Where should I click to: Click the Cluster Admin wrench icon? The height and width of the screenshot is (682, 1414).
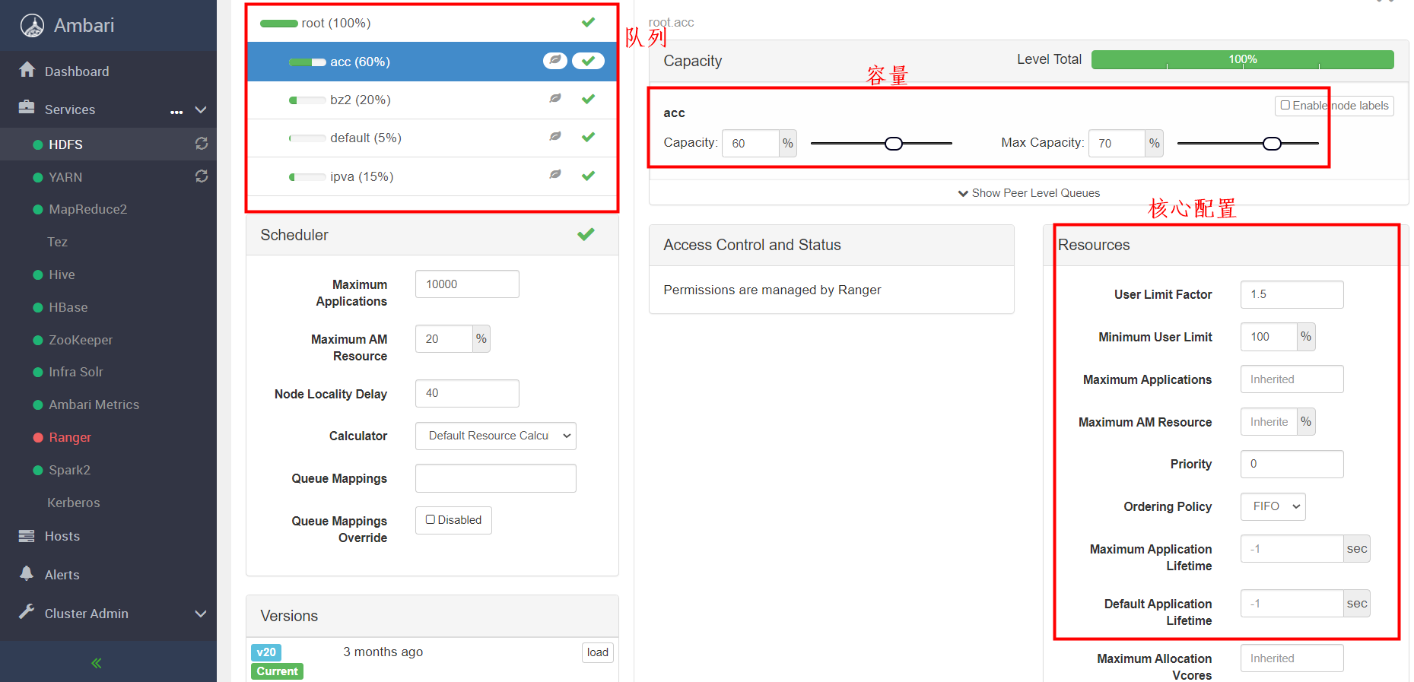tap(27, 611)
